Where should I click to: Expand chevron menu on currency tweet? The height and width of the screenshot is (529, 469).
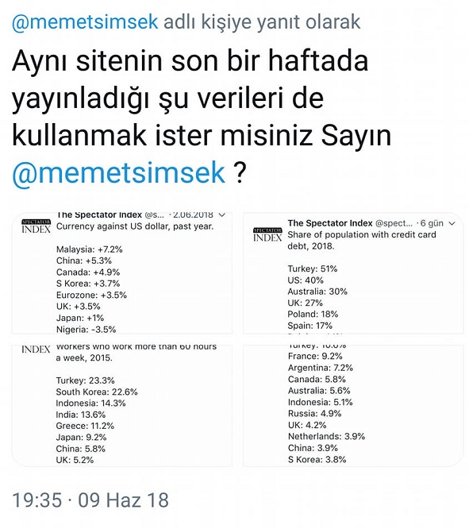coord(222,215)
